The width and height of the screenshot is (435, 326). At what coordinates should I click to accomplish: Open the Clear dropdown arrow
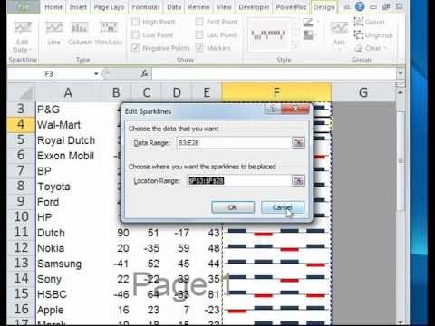pyautogui.click(x=385, y=48)
